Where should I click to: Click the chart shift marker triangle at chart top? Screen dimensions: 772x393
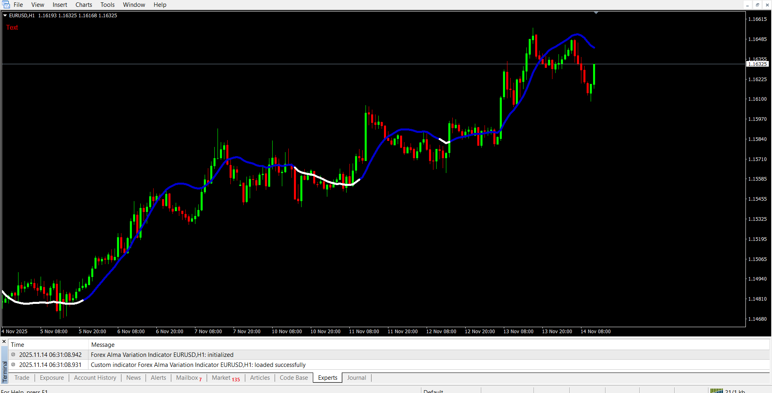[x=596, y=13]
